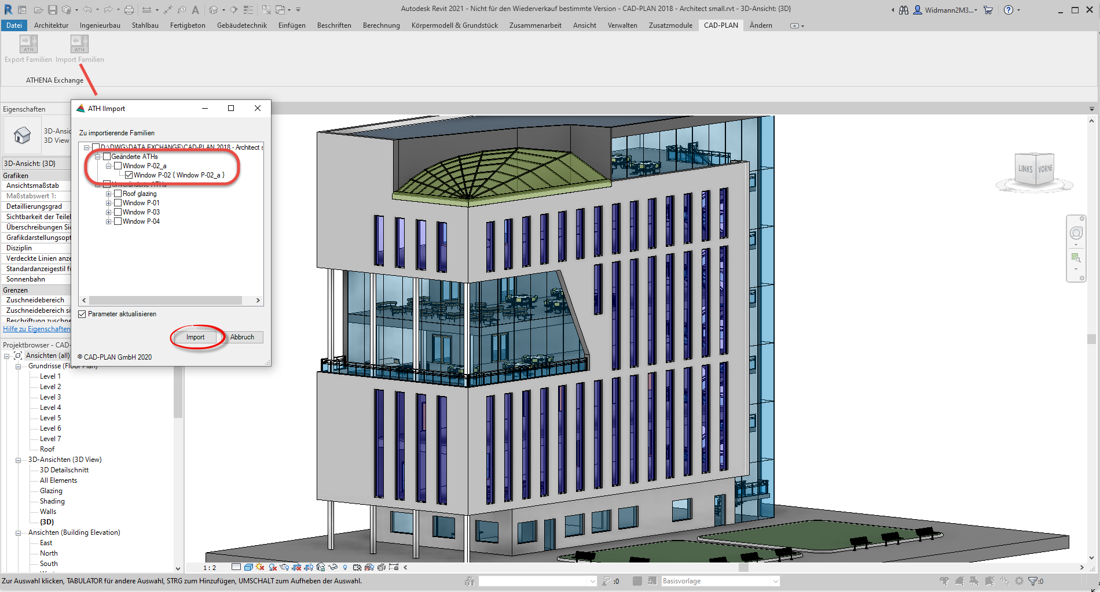Uncheck Parameter aktualisieren checkbox

pyautogui.click(x=82, y=314)
